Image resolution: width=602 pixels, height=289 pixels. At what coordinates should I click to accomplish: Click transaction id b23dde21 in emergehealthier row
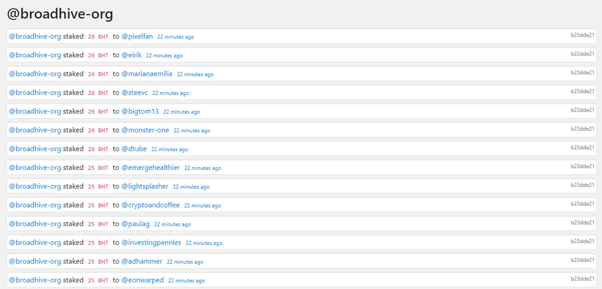point(583,166)
